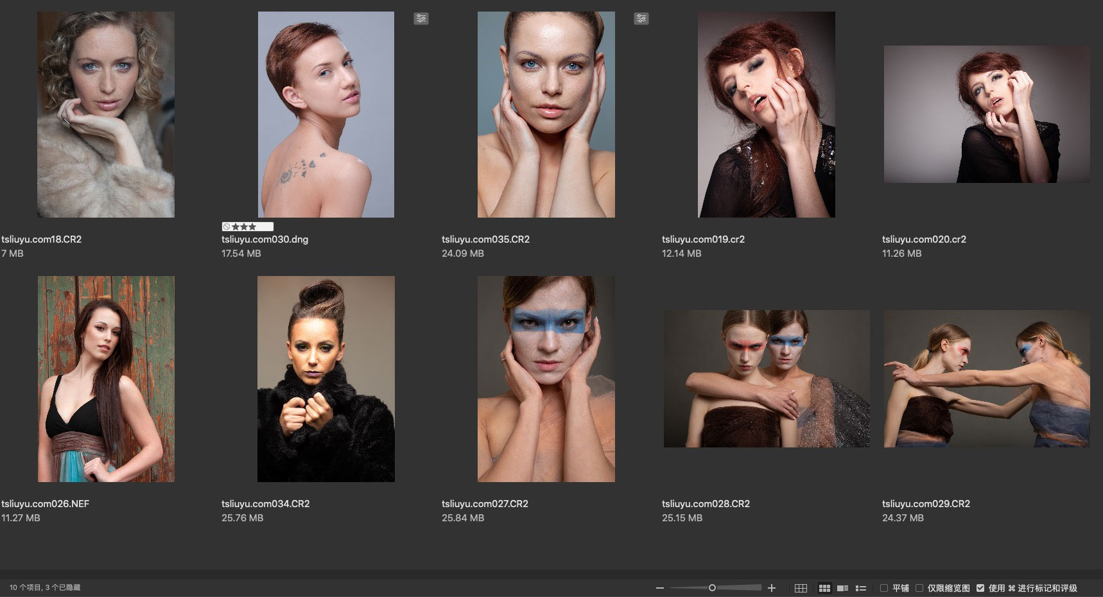Select the tsliuyu.com18.CR2 thumbnail
Image resolution: width=1103 pixels, height=597 pixels.
(106, 114)
